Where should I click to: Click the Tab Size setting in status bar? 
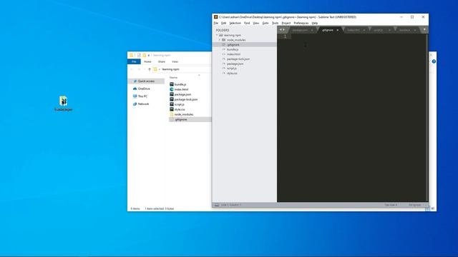[x=391, y=205]
